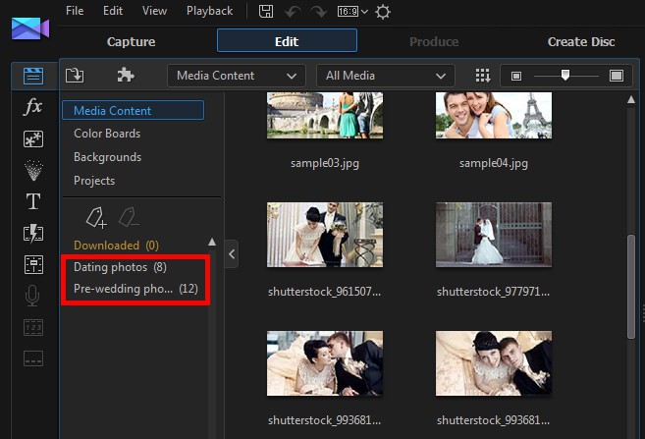This screenshot has width=645, height=439.
Task: Open the File menu
Action: 75,11
